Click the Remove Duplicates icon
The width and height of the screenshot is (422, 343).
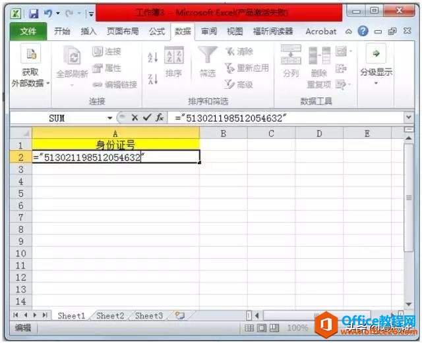click(319, 56)
